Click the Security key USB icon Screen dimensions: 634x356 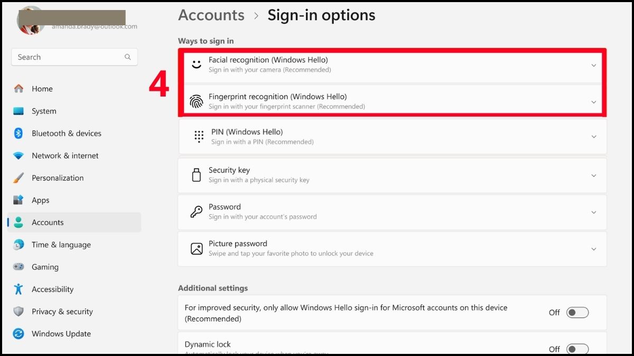(197, 175)
